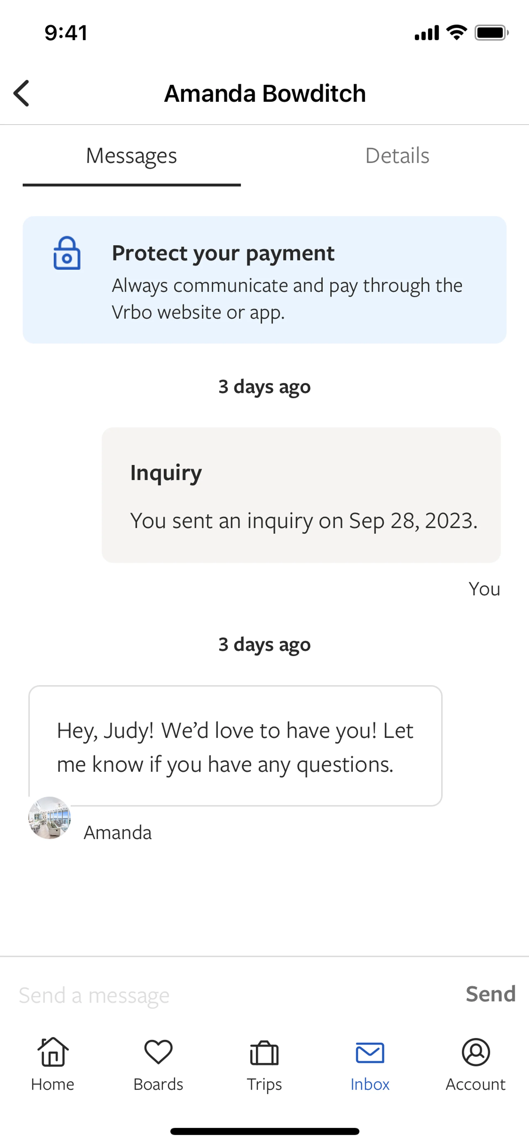Tap the cellular signal bars icon

point(427,33)
